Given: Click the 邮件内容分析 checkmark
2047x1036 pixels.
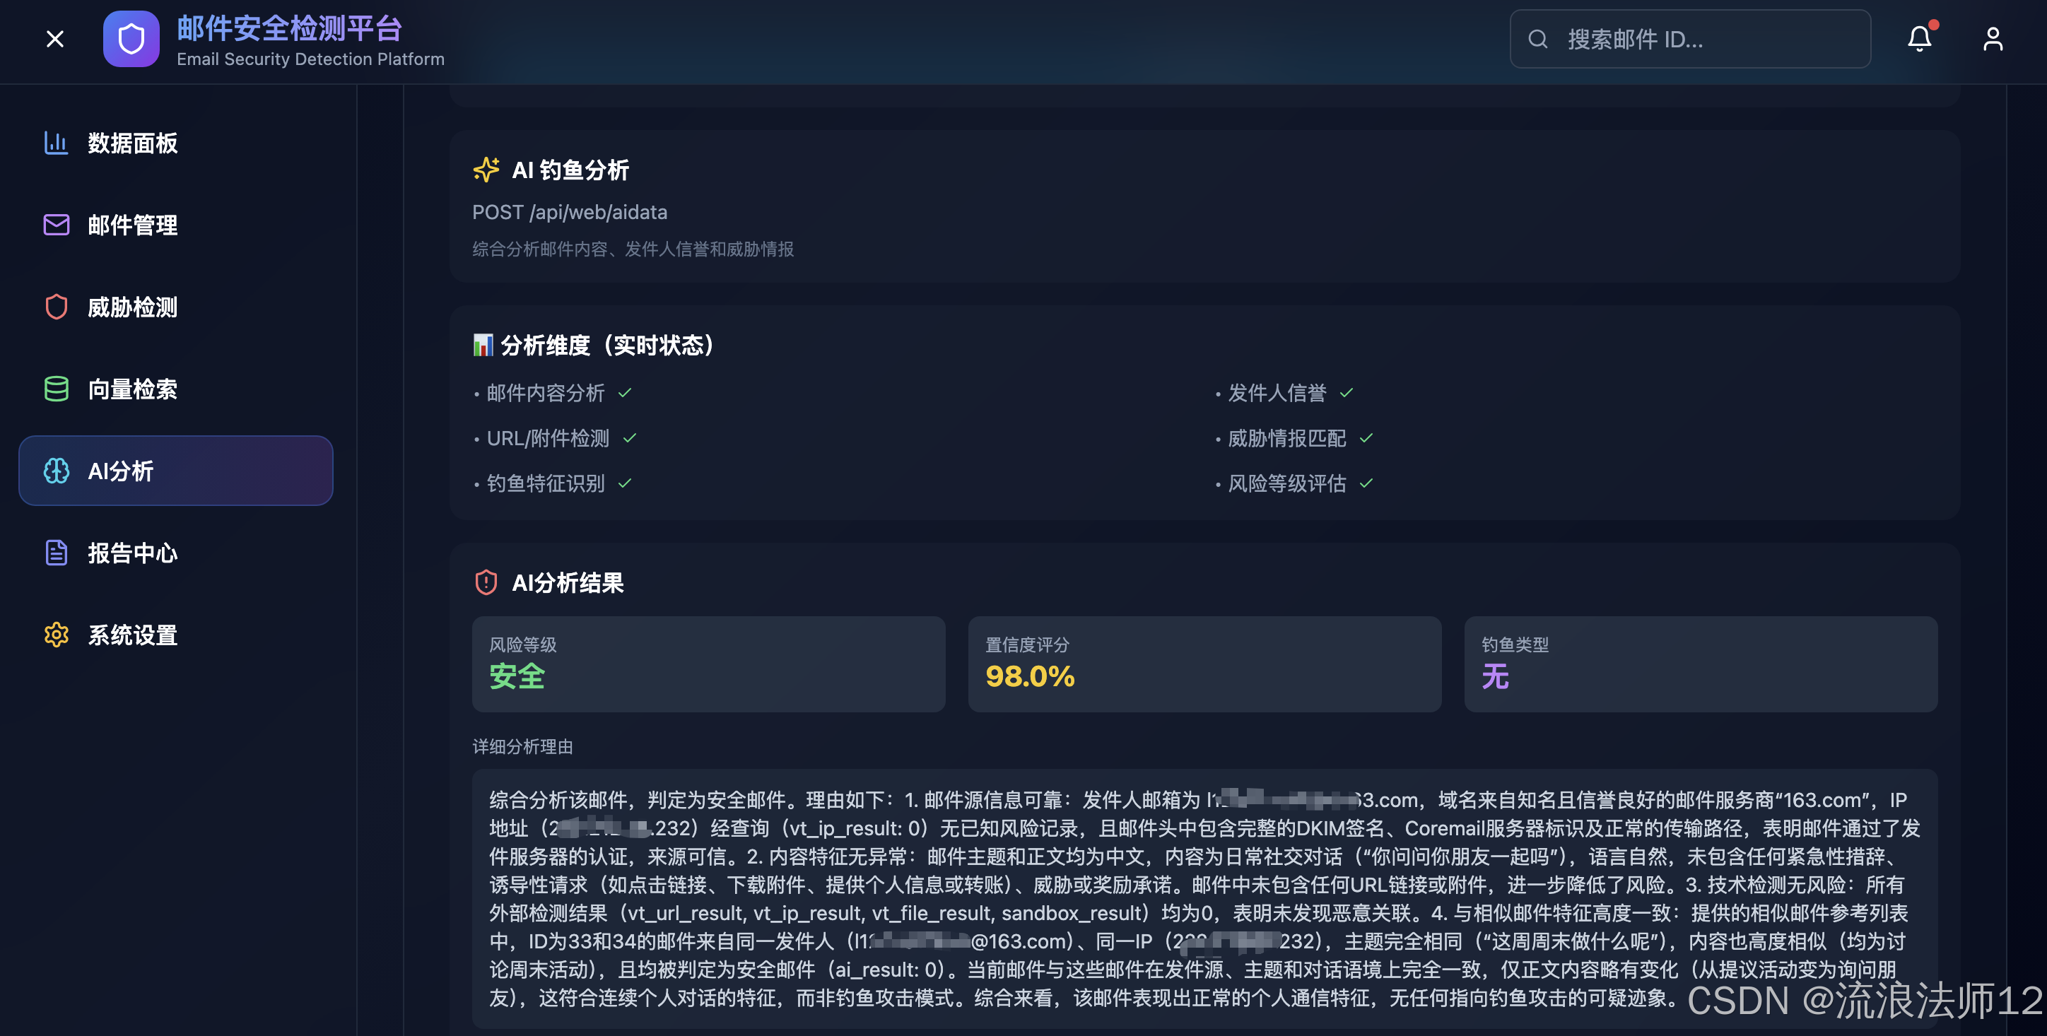Looking at the screenshot, I should [x=625, y=392].
